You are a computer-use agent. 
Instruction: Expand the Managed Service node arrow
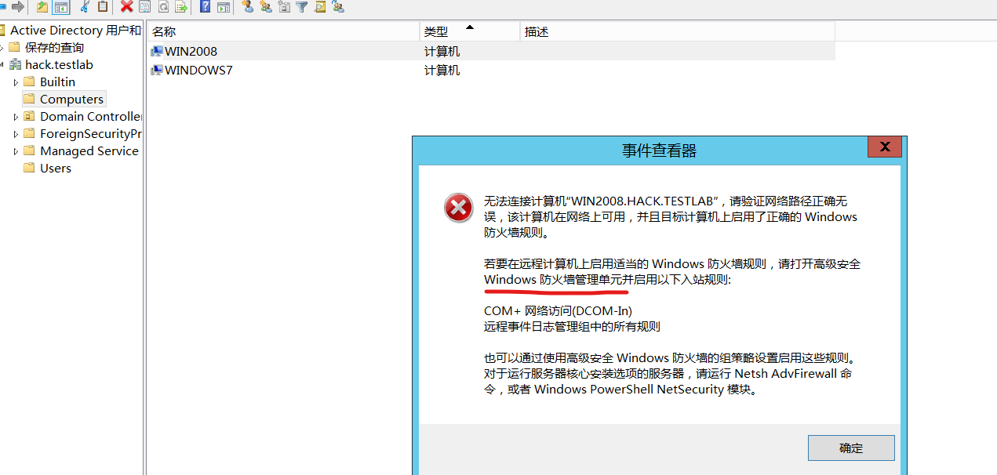16,151
